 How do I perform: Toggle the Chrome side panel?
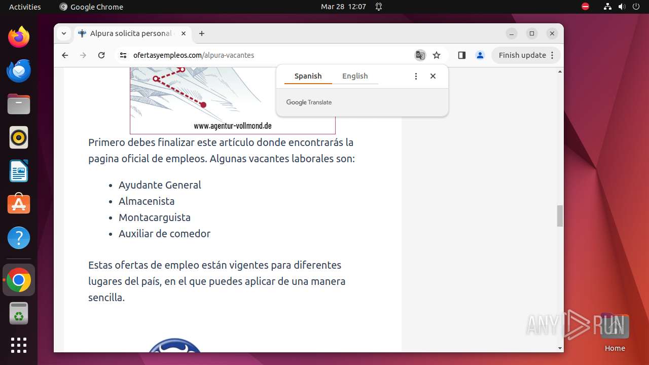[x=461, y=55]
